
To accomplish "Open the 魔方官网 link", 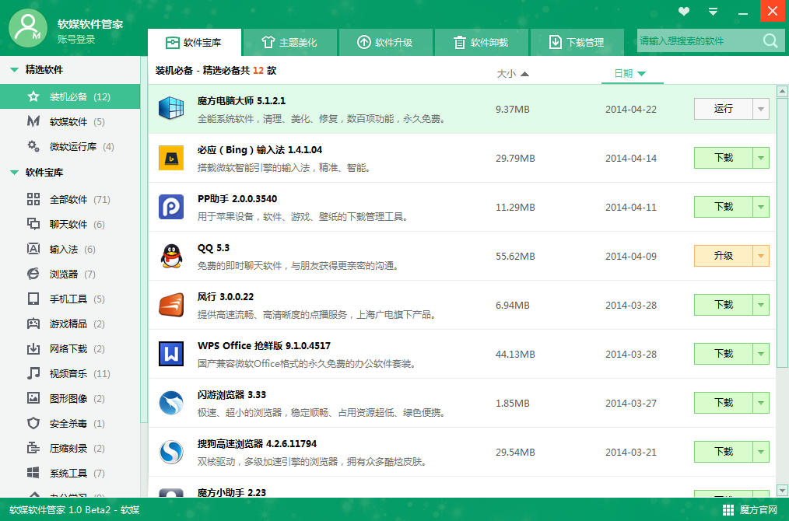I will pyautogui.click(x=750, y=510).
